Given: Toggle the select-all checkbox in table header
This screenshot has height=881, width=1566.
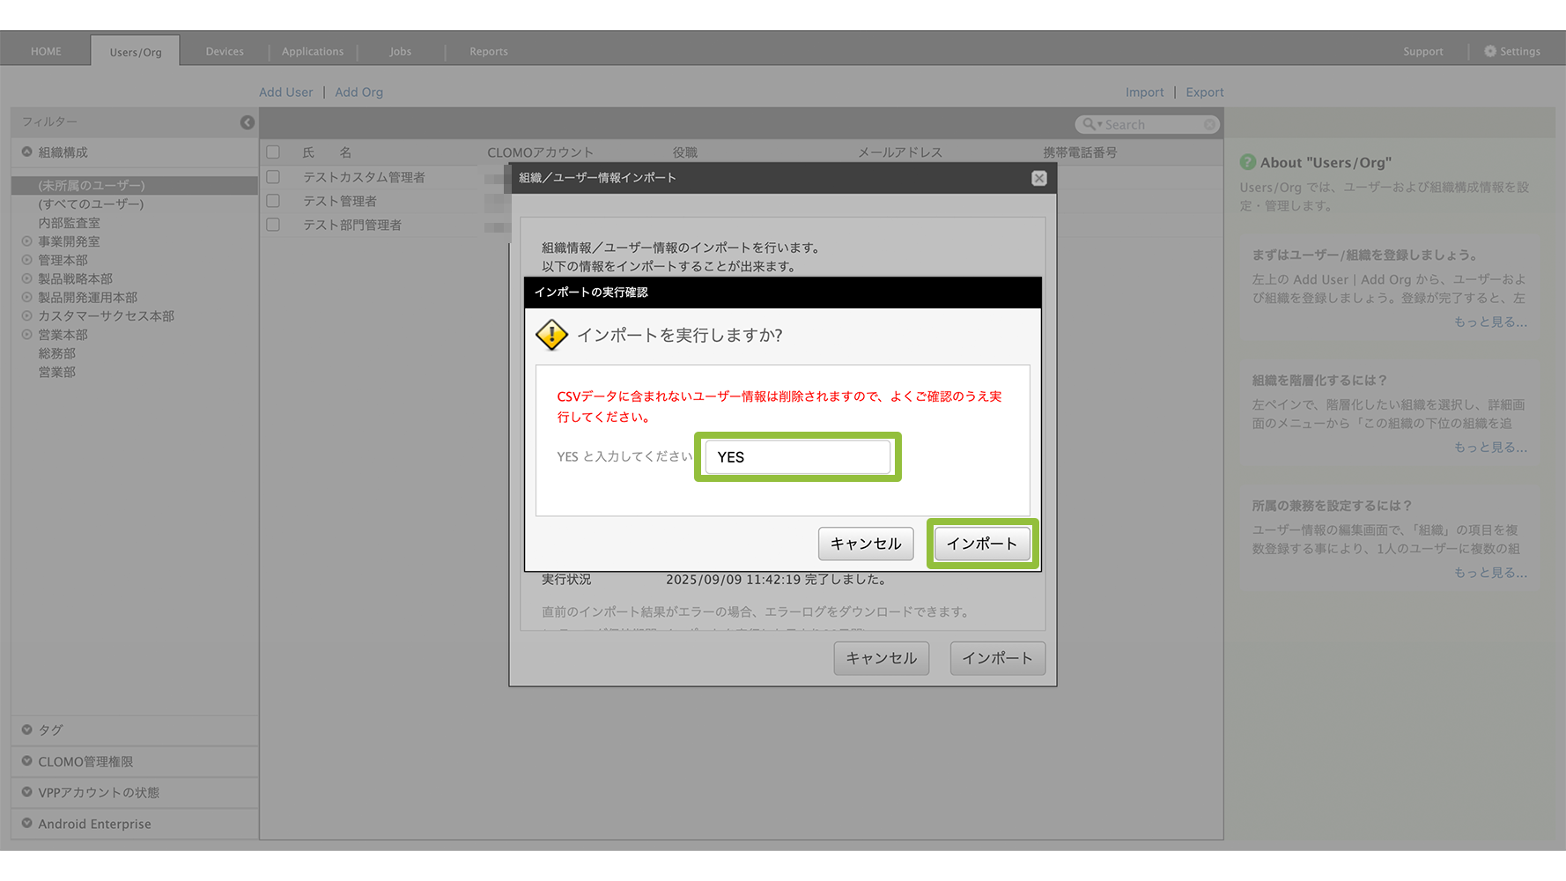Looking at the screenshot, I should click(x=273, y=152).
